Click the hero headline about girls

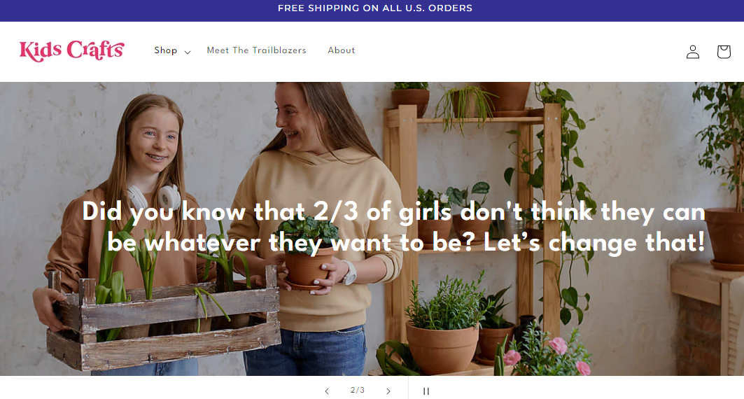click(x=393, y=227)
